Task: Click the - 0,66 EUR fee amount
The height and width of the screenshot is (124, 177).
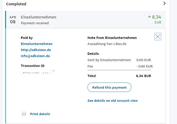Action: coord(144,66)
